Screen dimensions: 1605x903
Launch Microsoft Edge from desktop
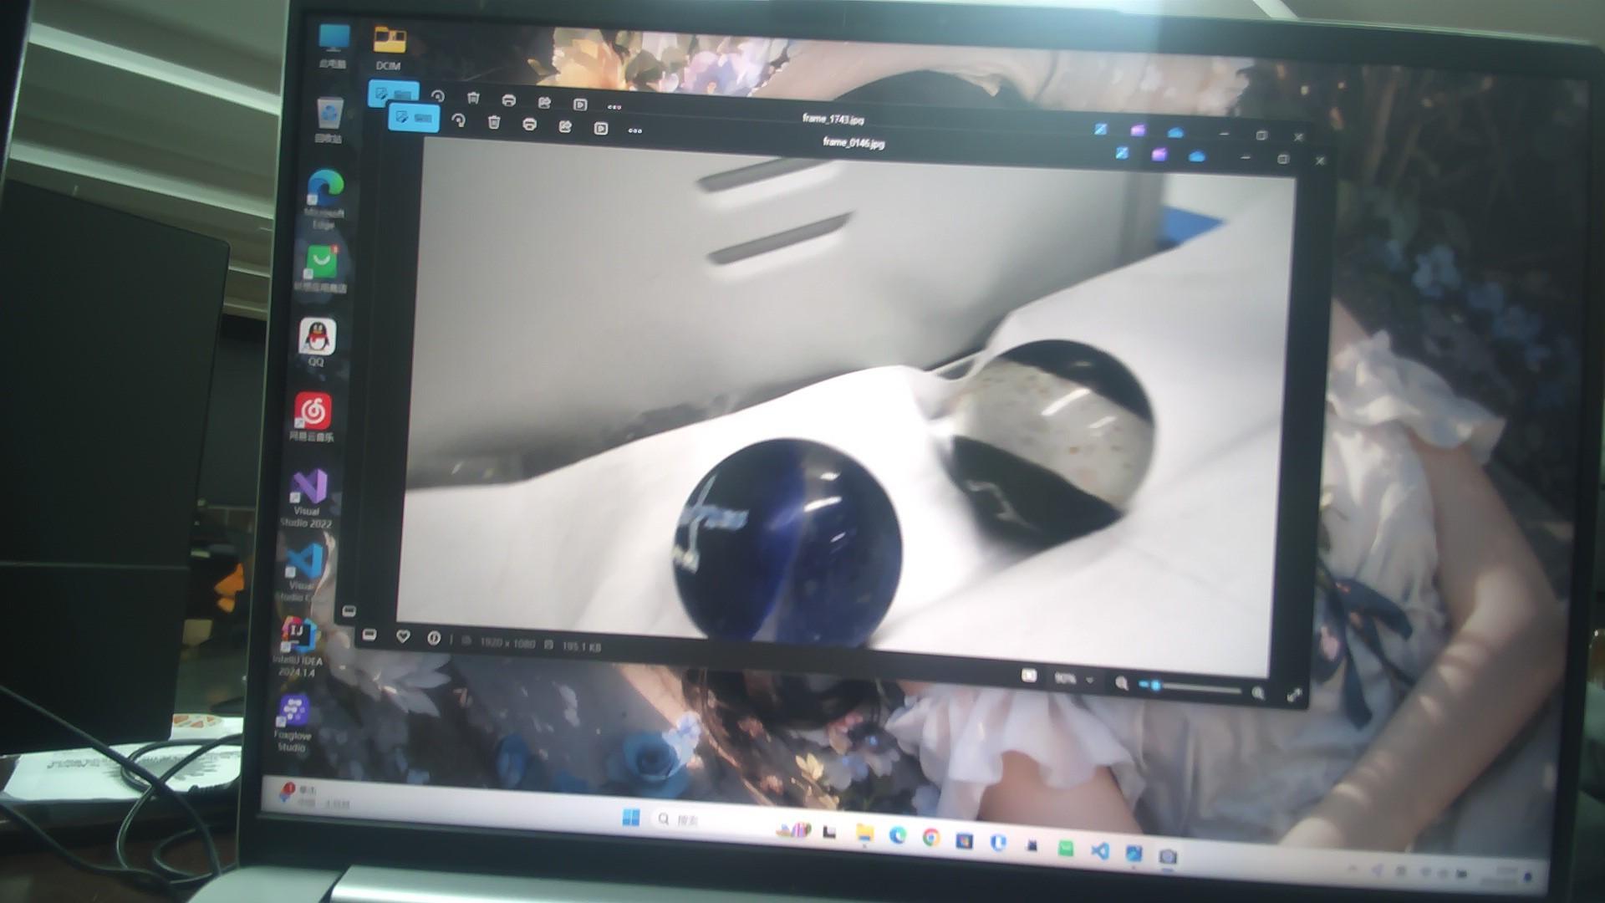[324, 199]
